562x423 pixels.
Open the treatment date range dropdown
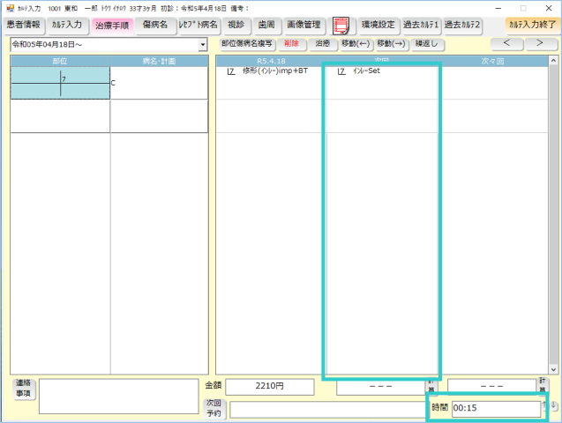(x=203, y=44)
